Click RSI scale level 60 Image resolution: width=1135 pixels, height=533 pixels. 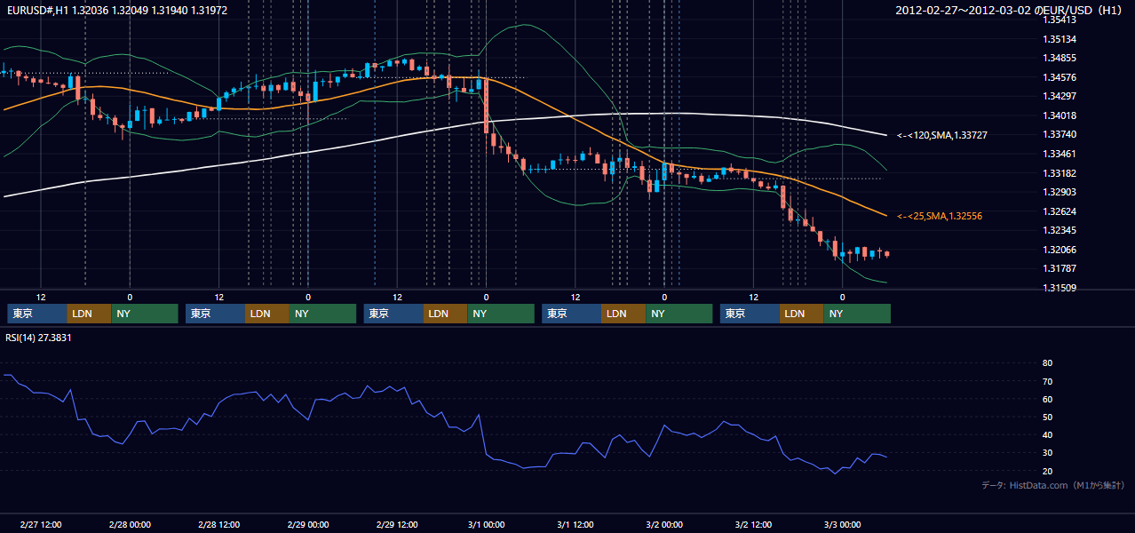pyautogui.click(x=1047, y=399)
